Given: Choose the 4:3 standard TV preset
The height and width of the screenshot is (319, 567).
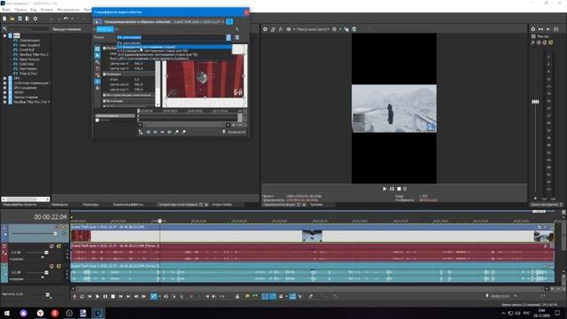Looking at the screenshot, I should [174, 51].
